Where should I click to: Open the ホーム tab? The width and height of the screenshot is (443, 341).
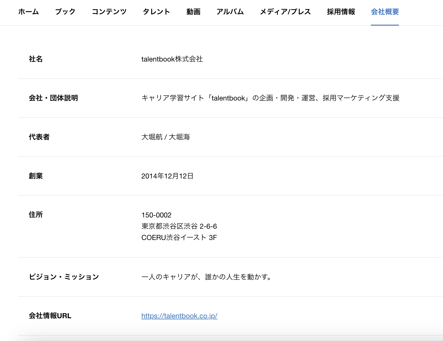[29, 12]
